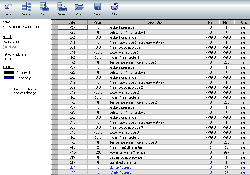The image size is (250, 175).
Task: Click 'Decimal point presence' description
Action: [x=126, y=157]
